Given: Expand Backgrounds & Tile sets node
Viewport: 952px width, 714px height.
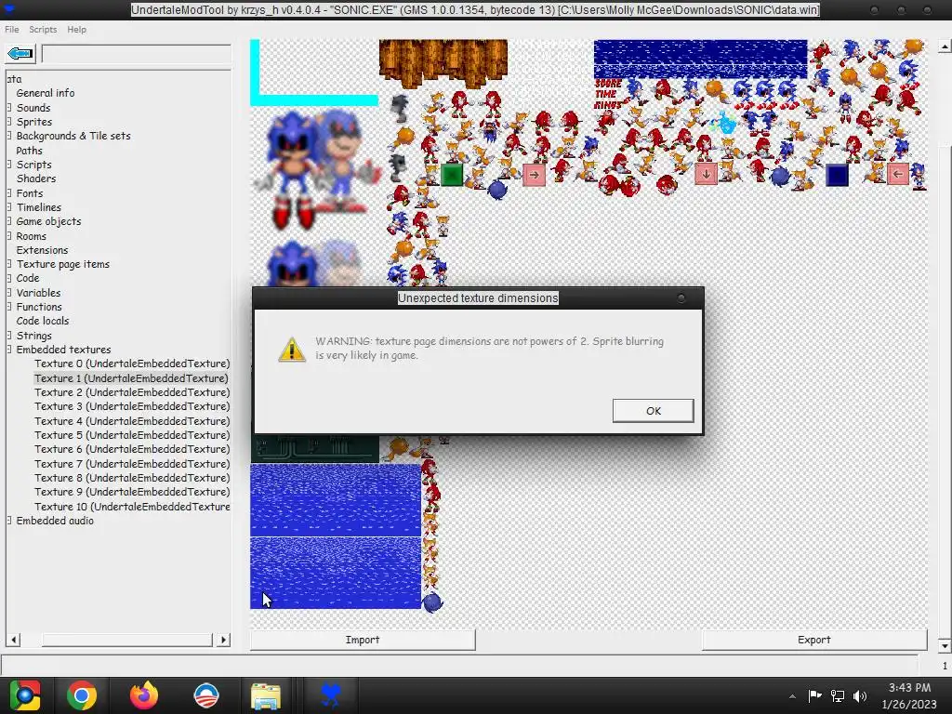Looking at the screenshot, I should [9, 136].
